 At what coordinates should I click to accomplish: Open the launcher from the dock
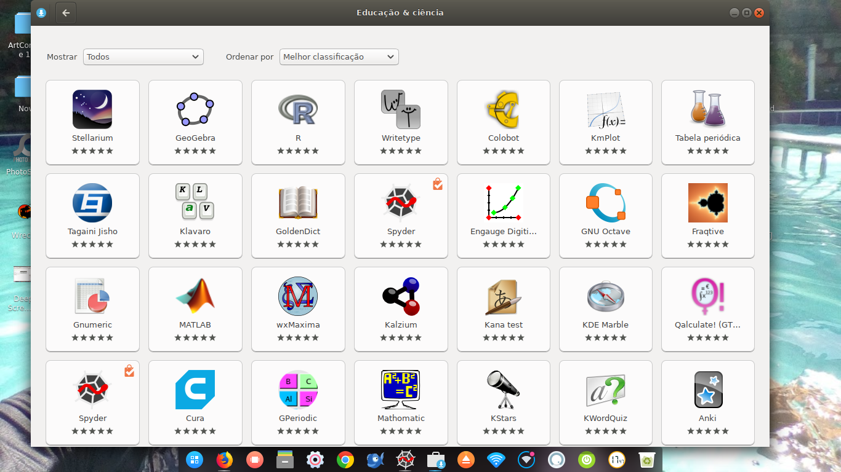[195, 460]
